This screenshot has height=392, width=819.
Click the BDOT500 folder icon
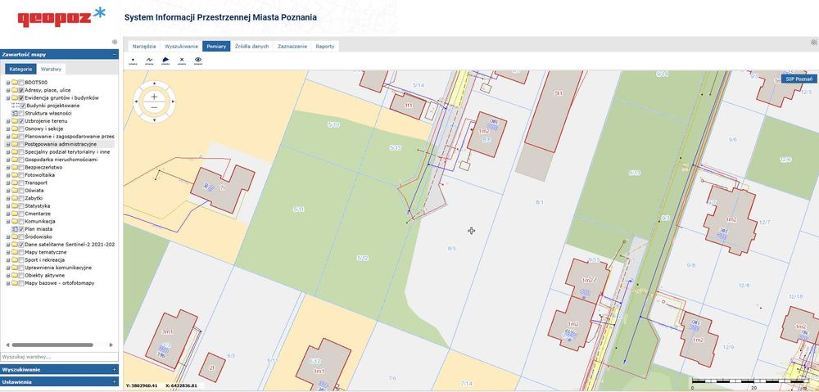(x=15, y=83)
